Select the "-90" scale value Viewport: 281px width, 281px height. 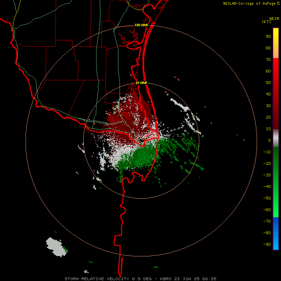pos(267,244)
